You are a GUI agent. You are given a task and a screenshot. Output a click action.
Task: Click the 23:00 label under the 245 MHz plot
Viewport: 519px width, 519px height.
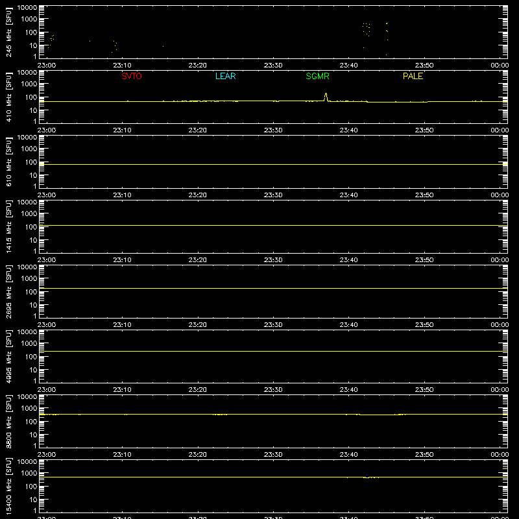coord(46,66)
